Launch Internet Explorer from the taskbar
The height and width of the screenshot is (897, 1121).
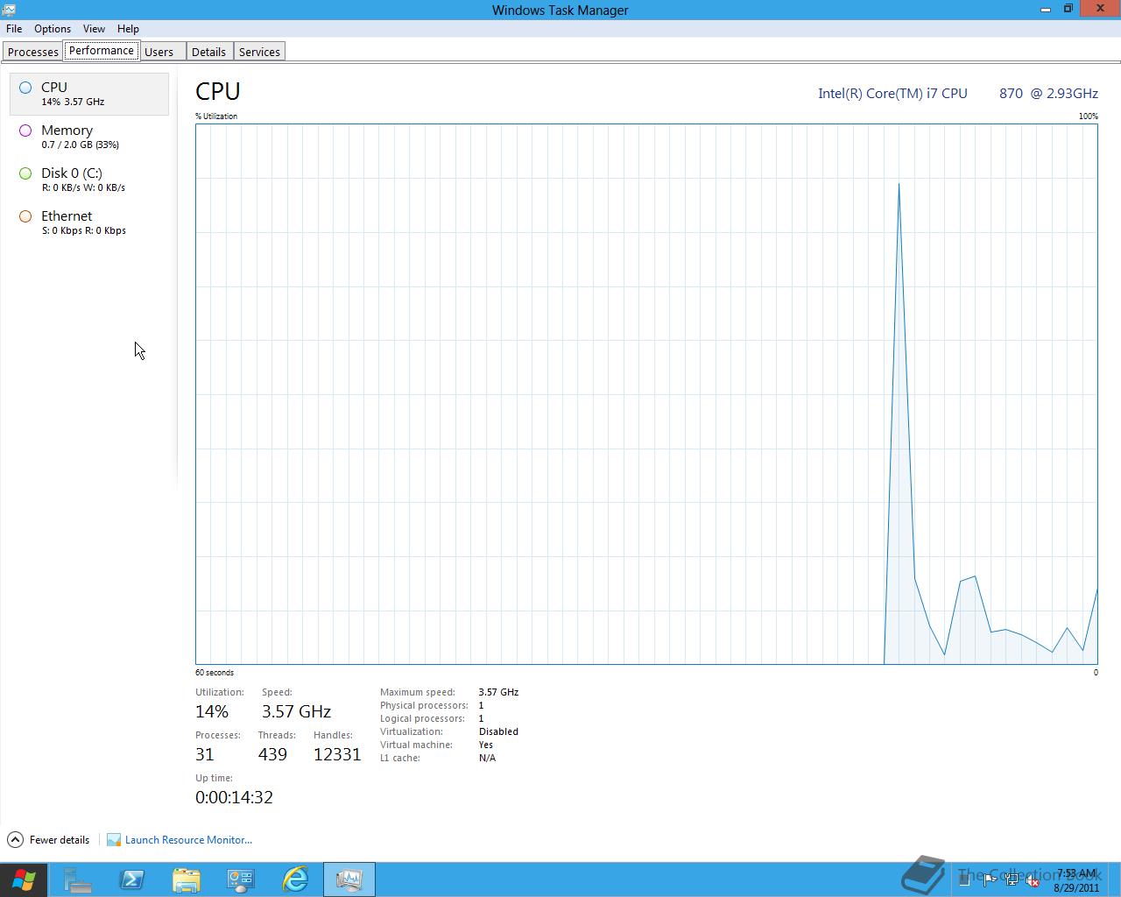[x=295, y=879]
